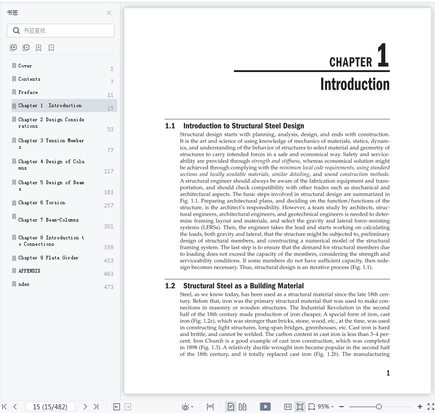Click page number 473 in bookmarks list
This screenshot has width=435, height=413.
[x=109, y=287]
